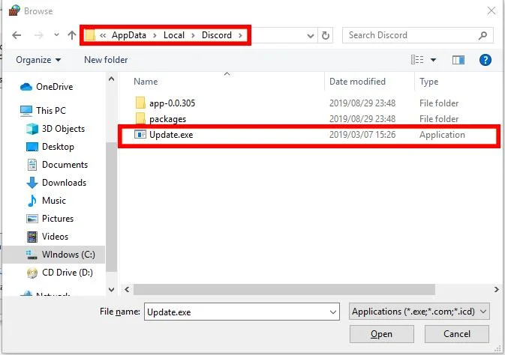
Task: Go back with the Back arrow
Action: 17,35
